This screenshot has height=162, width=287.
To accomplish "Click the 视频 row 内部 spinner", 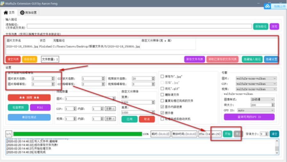I will pyautogui.click(x=98, y=119).
